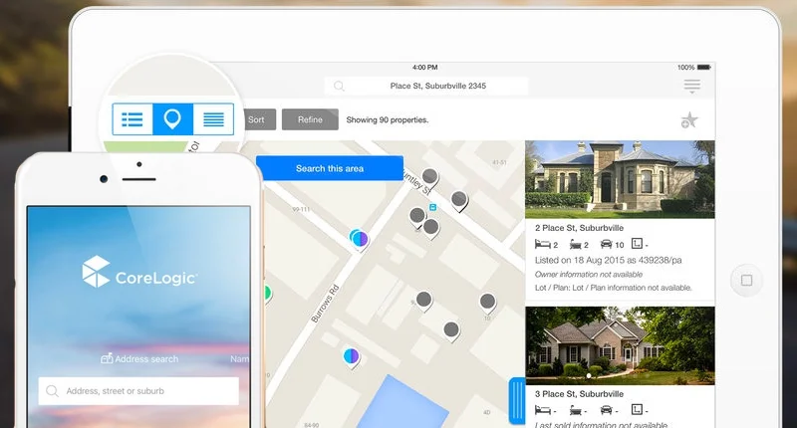Switch to the Name search tab on the phone
The image size is (797, 428).
239,358
